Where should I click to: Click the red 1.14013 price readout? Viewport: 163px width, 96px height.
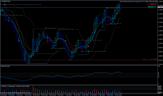point(152,4)
